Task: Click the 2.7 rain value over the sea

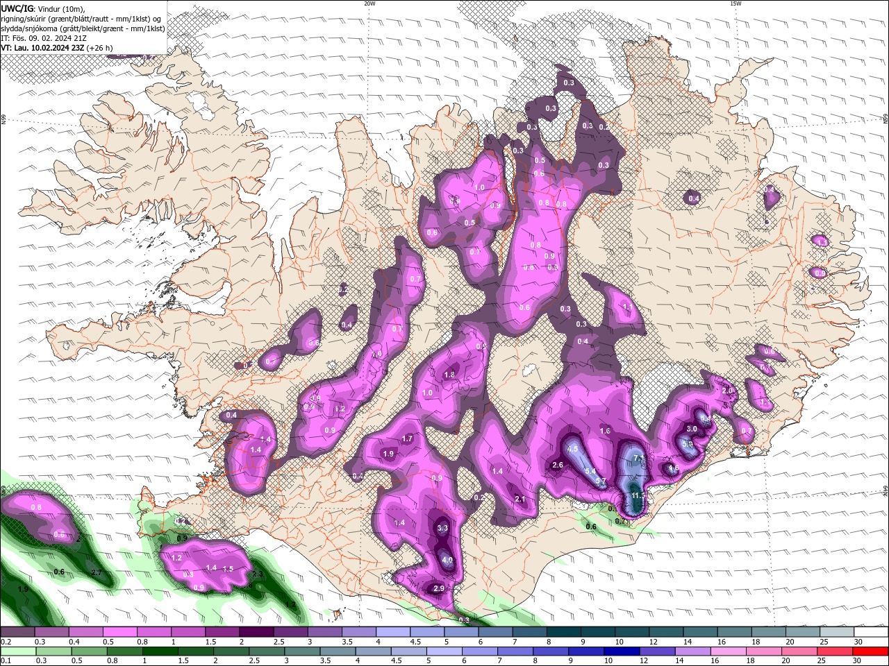Action: pos(97,572)
